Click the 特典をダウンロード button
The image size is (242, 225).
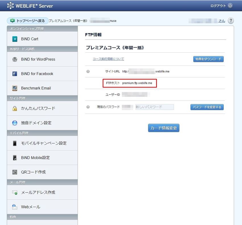[x=208, y=59]
